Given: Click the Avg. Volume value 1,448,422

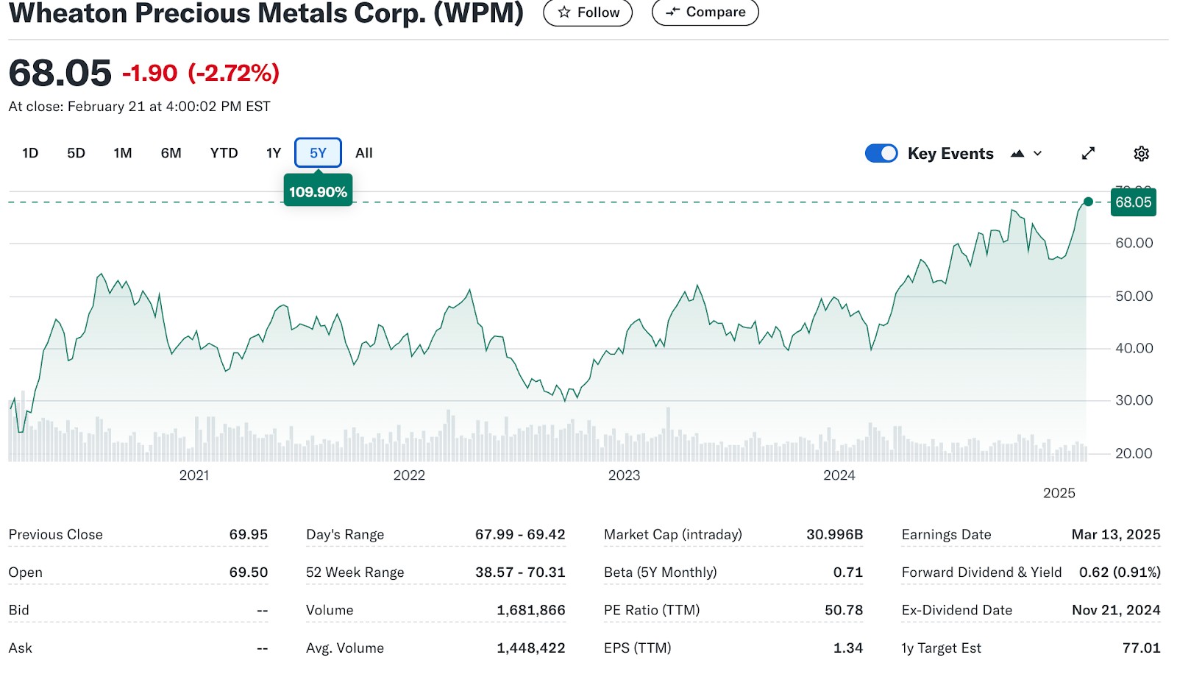Looking at the screenshot, I should (531, 648).
